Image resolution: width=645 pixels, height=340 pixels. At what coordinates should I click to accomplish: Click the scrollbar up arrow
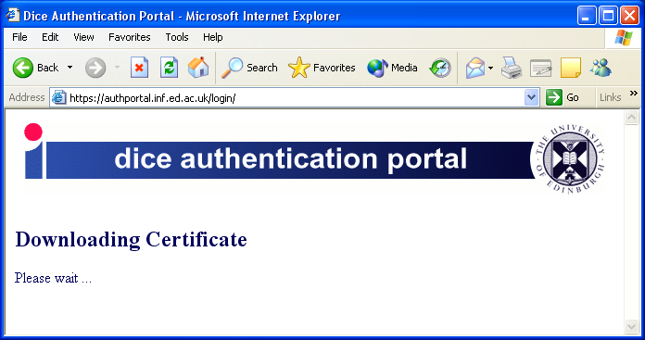coord(631,117)
